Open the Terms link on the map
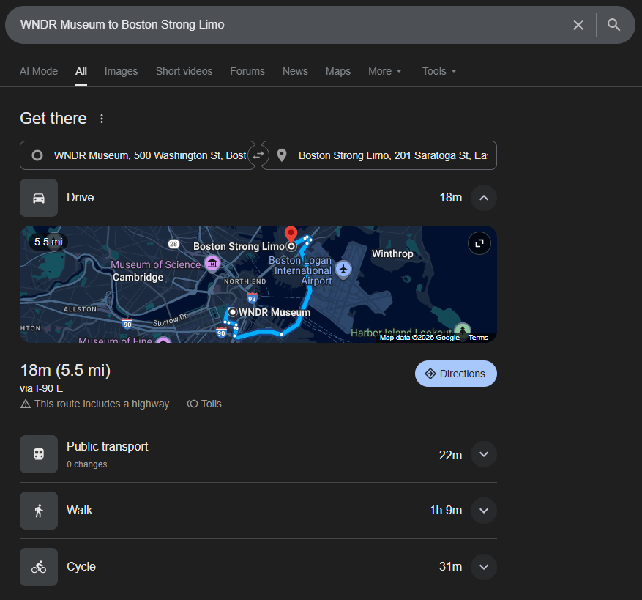 tap(478, 338)
